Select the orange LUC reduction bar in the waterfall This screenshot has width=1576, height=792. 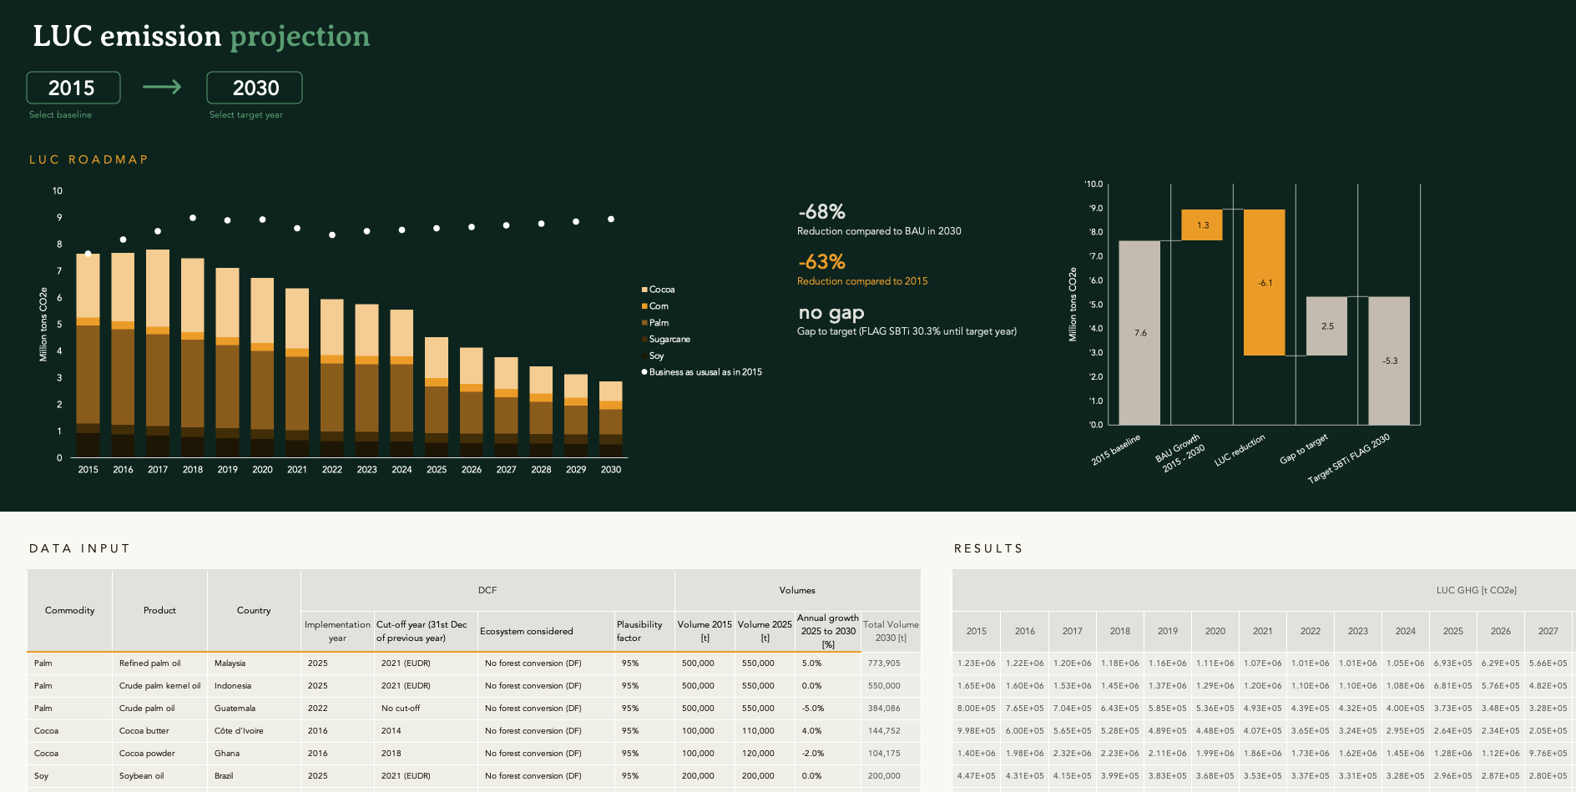(1263, 284)
